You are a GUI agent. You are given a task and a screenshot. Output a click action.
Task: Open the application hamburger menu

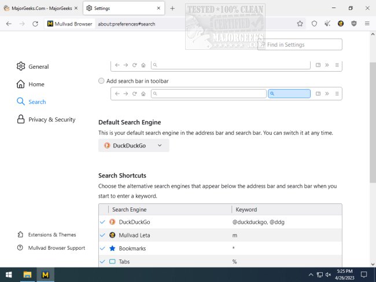(367, 24)
